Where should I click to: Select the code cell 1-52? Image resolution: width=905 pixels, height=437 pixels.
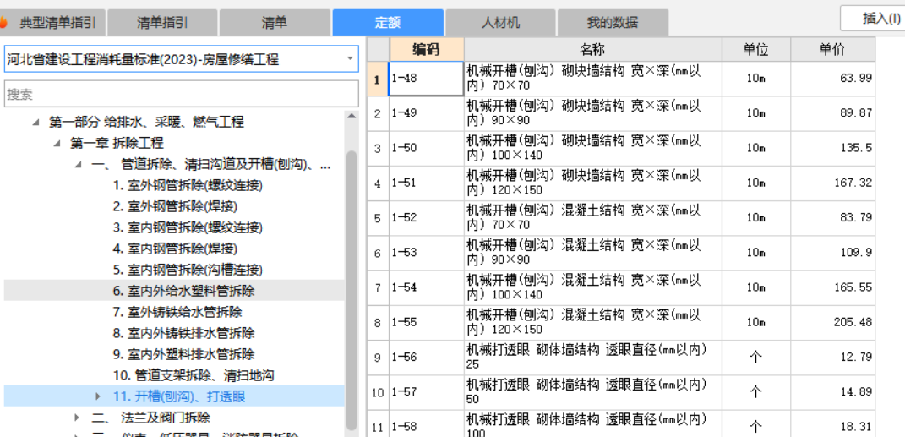point(427,218)
